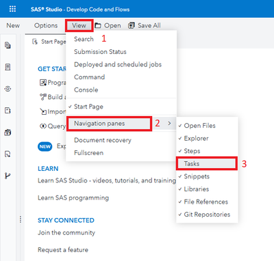The width and height of the screenshot is (274, 261).
Task: Open the sidebar icon above the Git branch icon
Action: click(x=8, y=154)
